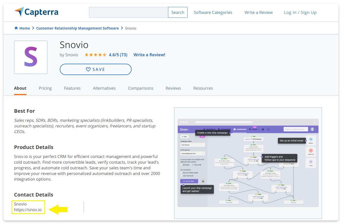Switch to the Features tab
This screenshot has height=224, width=342.
(x=72, y=88)
